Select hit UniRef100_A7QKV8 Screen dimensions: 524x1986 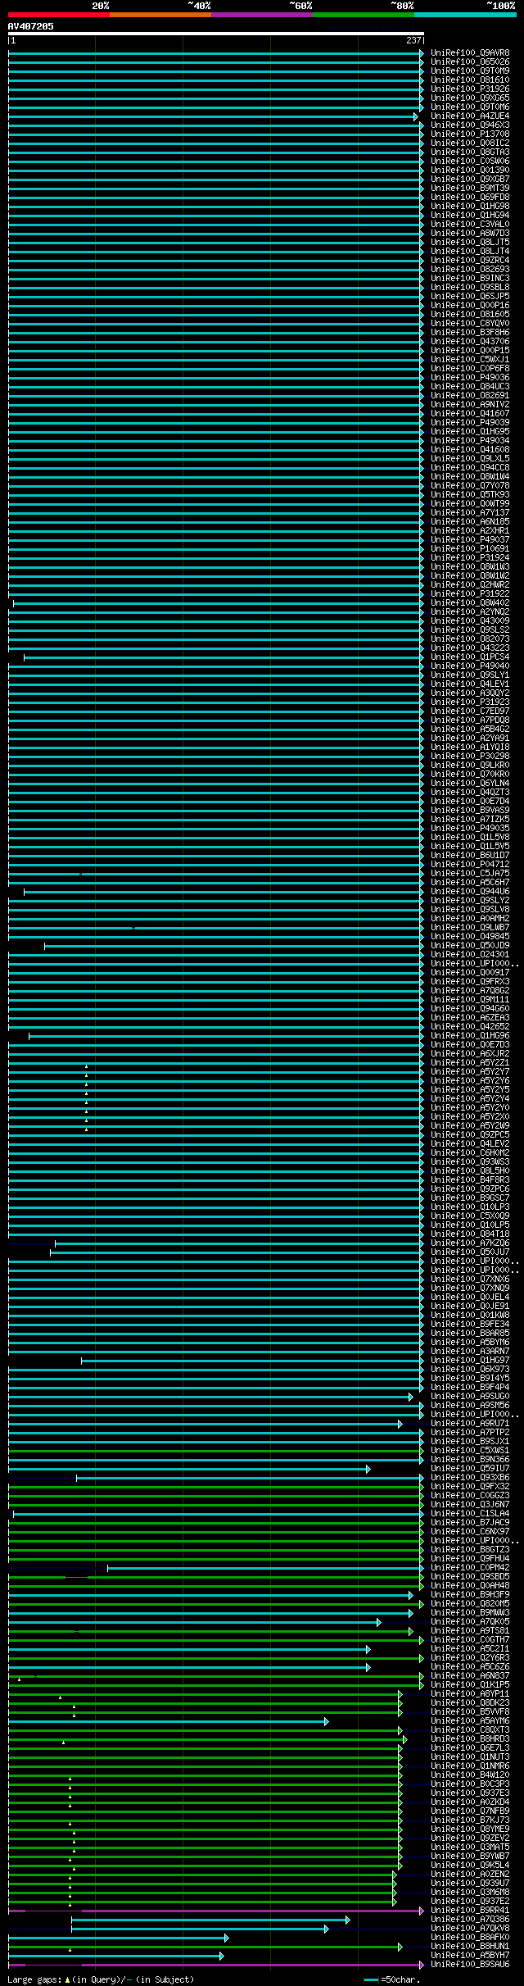470,1928
